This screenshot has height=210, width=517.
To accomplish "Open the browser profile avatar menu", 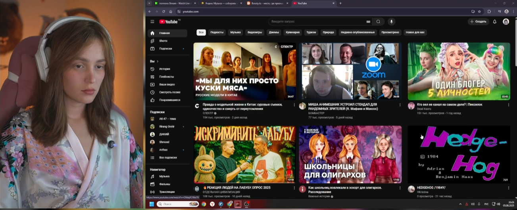I will (x=506, y=11).
